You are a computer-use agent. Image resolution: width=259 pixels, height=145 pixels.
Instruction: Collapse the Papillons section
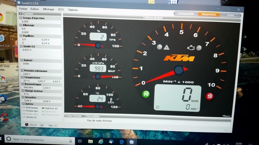21,36
